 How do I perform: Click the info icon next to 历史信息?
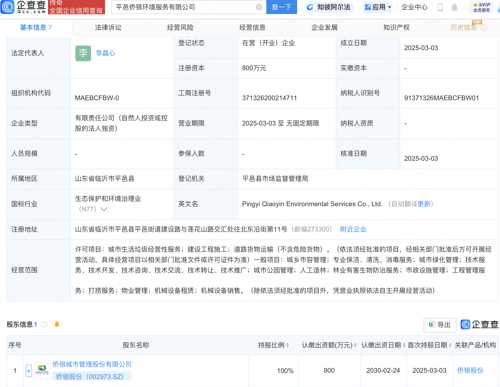[x=484, y=28]
